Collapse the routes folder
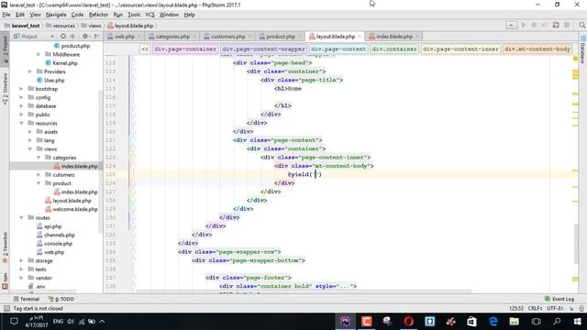587x330 pixels. point(21,218)
